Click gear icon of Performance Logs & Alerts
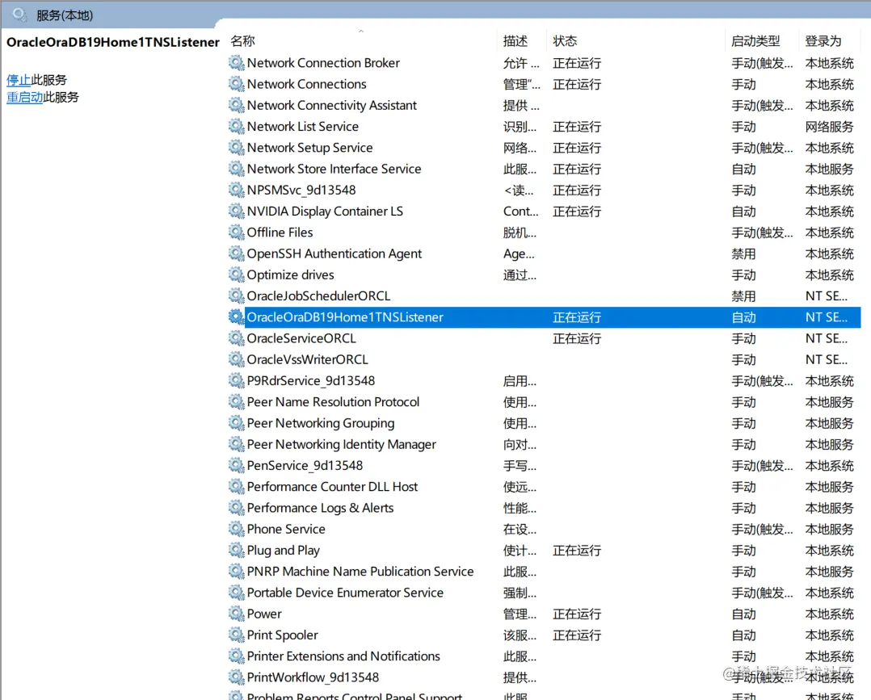 click(x=236, y=508)
